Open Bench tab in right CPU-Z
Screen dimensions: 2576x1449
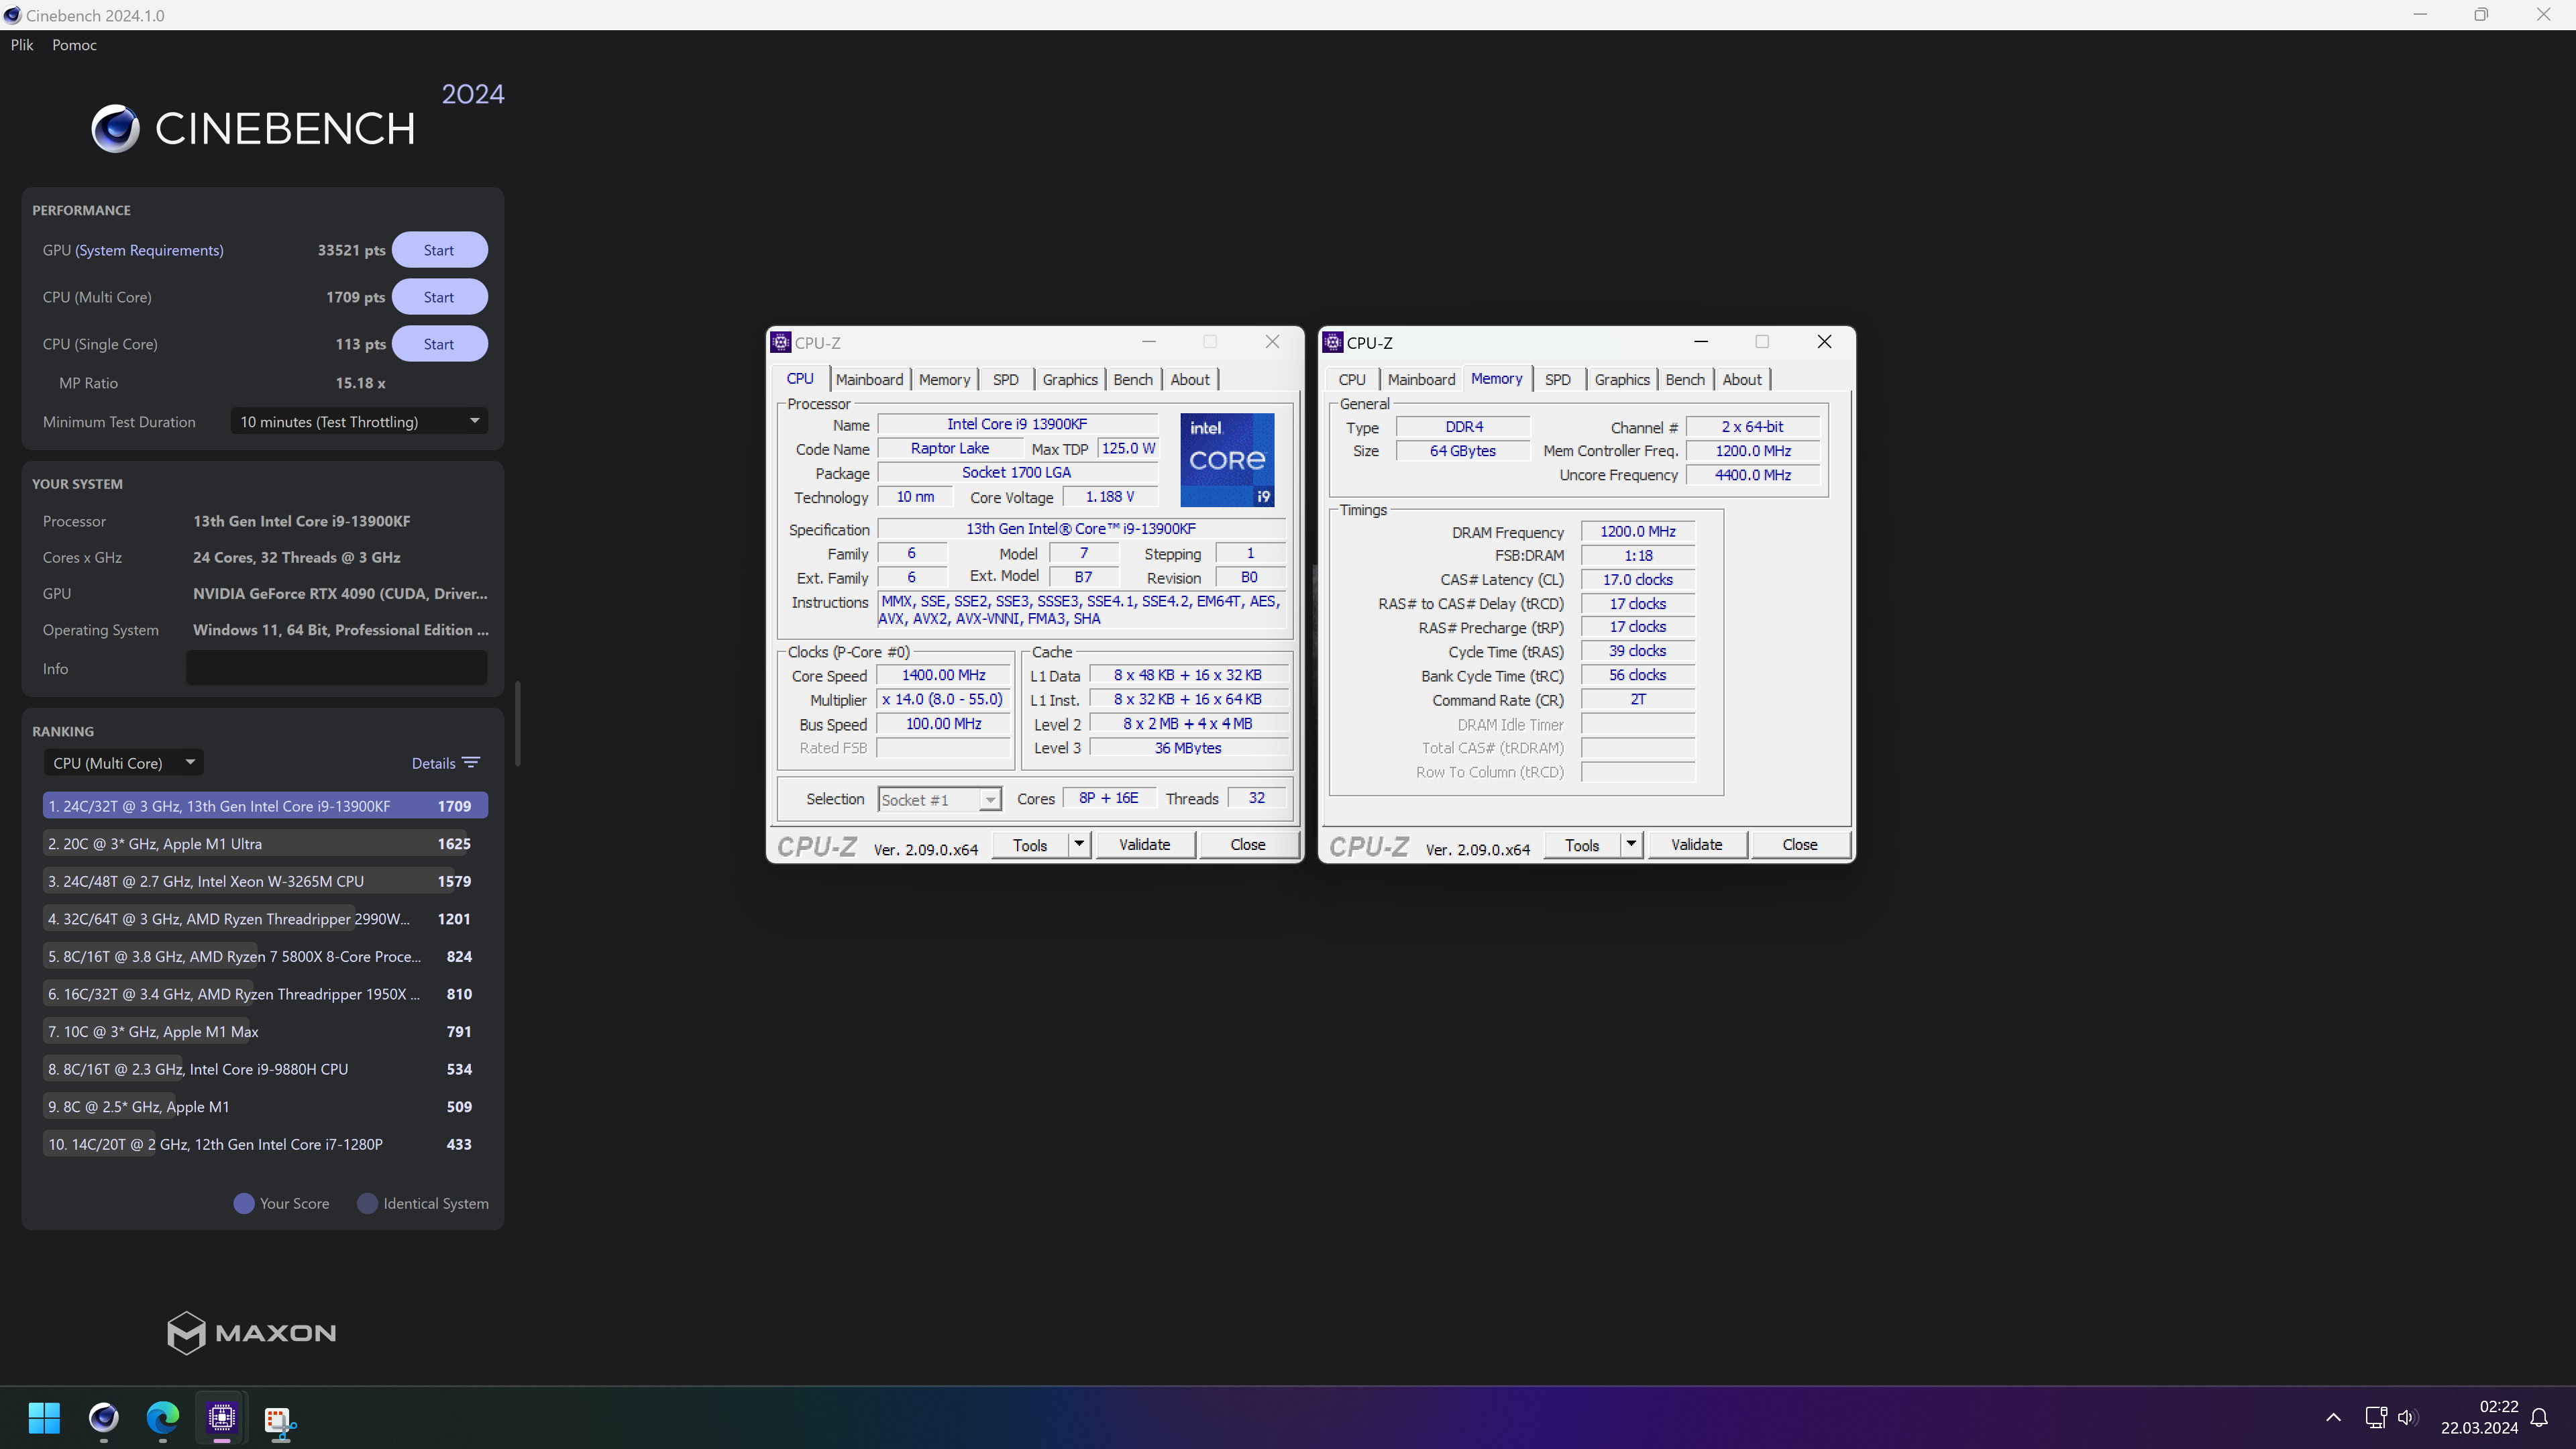coord(1685,379)
